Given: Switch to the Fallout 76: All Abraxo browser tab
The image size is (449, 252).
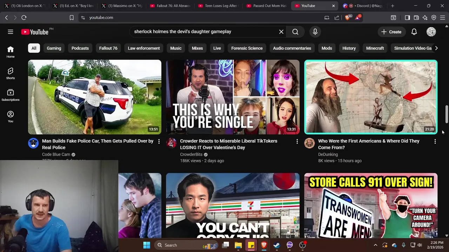Looking at the screenshot, I should (x=170, y=6).
